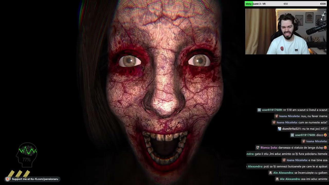This screenshot has width=329, height=185.
Task: Click dumitrita521's avatar badge
Action: (280, 129)
